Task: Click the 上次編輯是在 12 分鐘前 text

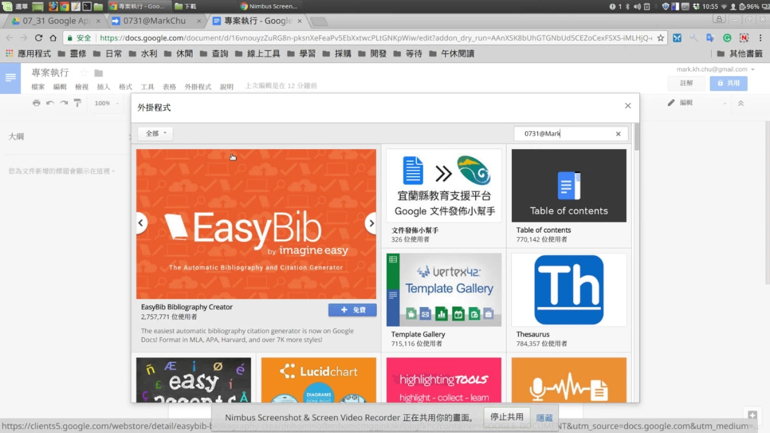Action: (x=281, y=86)
